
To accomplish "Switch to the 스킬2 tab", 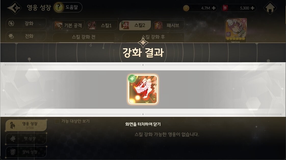I will [x=135, y=25].
